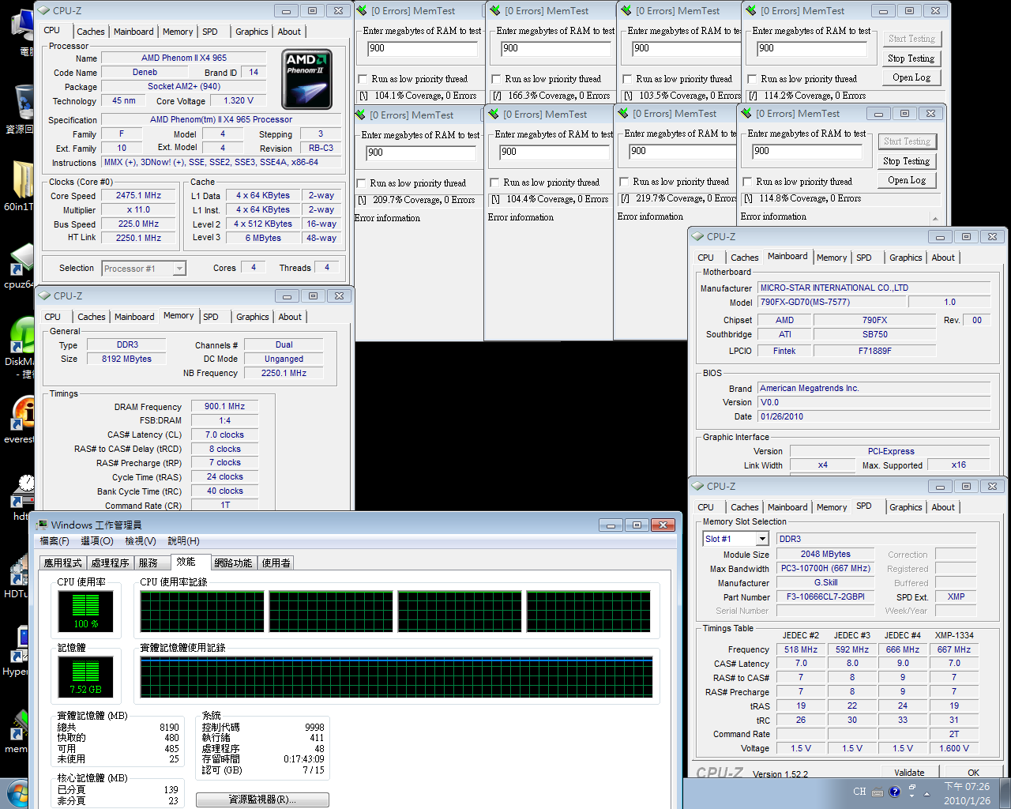The image size is (1011, 809).
Task: Tick low priority thread in MemTest at 114.2% Coverage
Action: [x=752, y=79]
